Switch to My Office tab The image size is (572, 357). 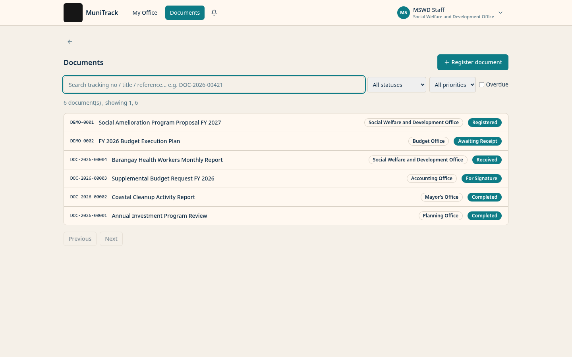[x=145, y=13]
